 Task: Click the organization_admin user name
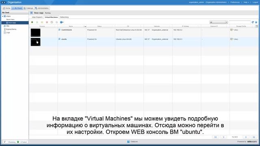click(196, 2)
